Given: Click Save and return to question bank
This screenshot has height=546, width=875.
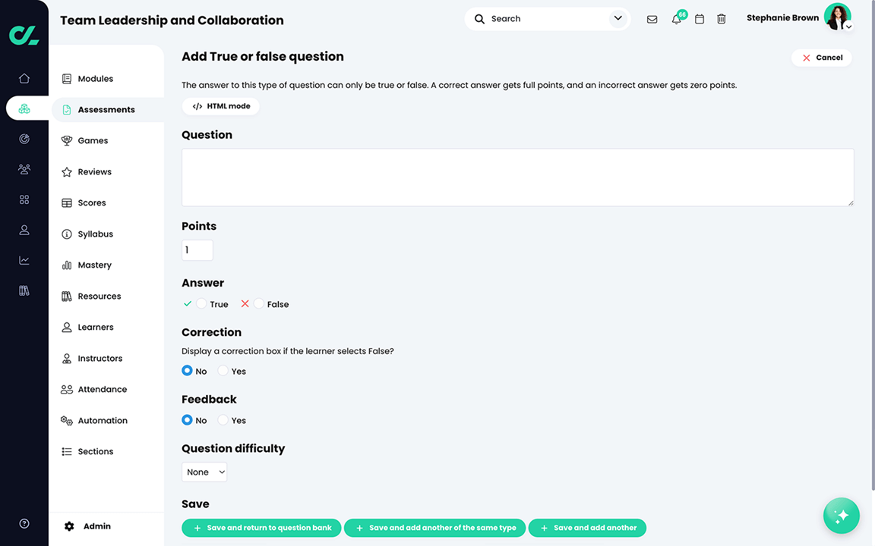Looking at the screenshot, I should (x=261, y=528).
